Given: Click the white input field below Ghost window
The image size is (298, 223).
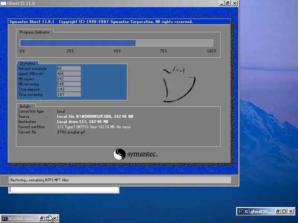Looking at the screenshot, I should 64,190.
